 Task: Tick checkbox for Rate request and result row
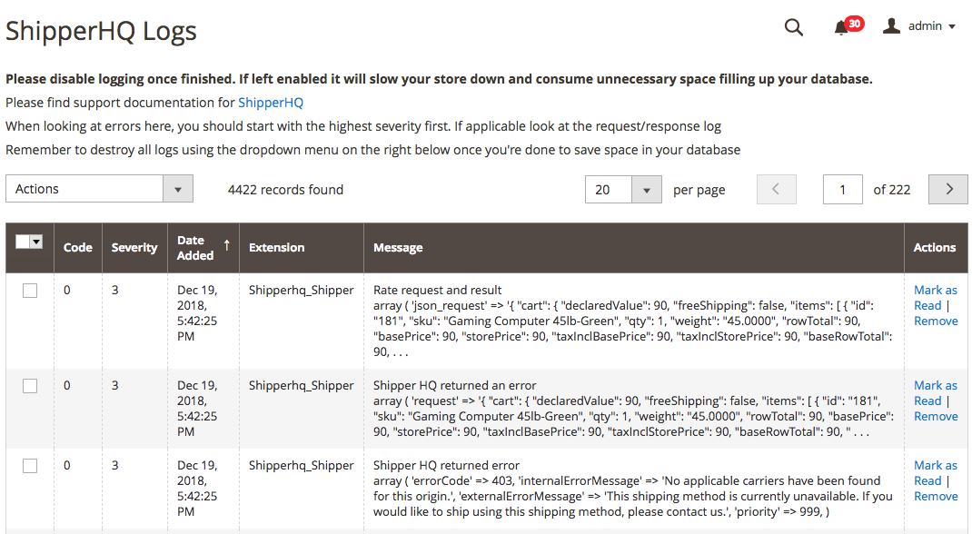(30, 291)
